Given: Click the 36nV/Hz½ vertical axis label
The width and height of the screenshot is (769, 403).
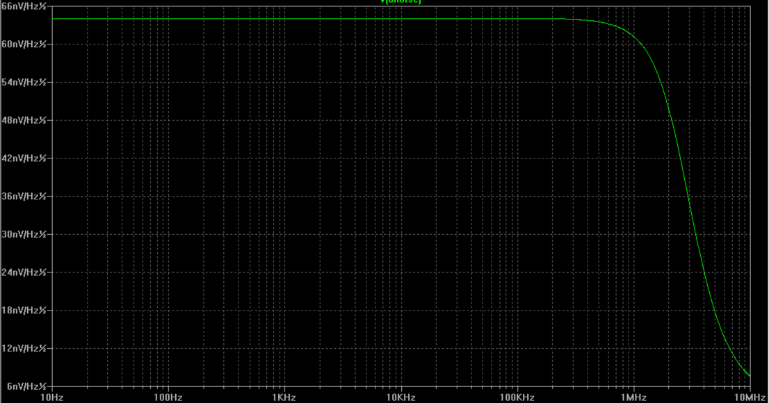Looking at the screenshot, I should (x=24, y=196).
